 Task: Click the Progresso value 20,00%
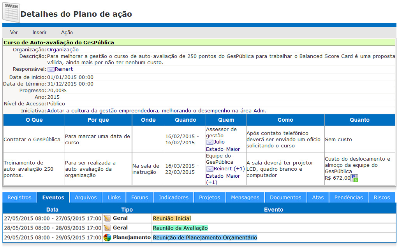(x=57, y=91)
